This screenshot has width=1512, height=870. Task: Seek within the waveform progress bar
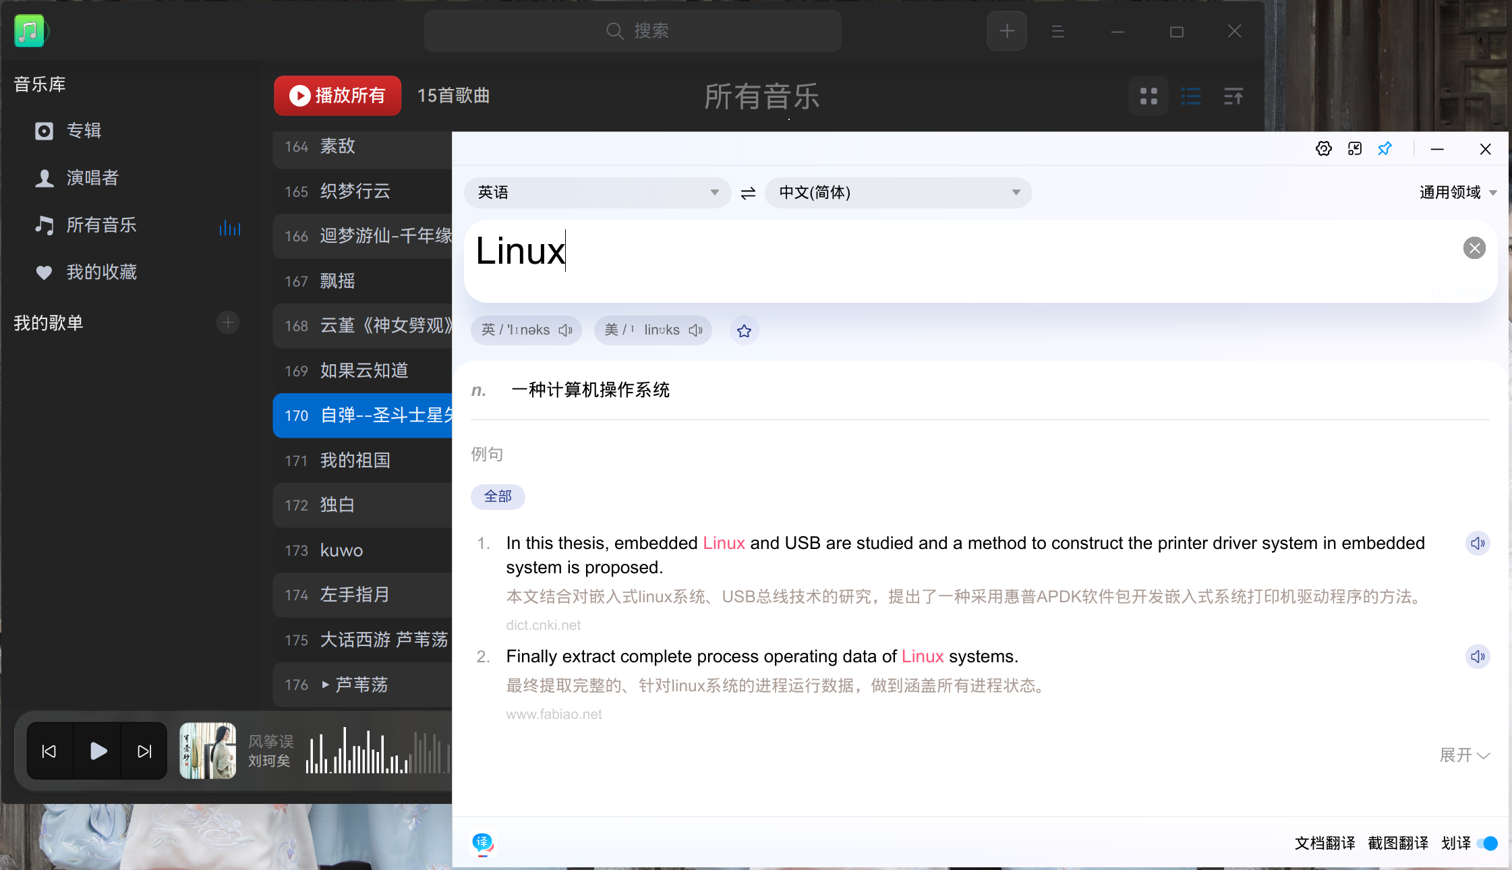pos(378,751)
